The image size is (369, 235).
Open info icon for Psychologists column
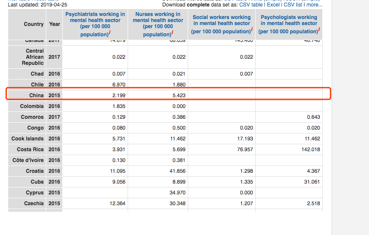[x=319, y=29]
